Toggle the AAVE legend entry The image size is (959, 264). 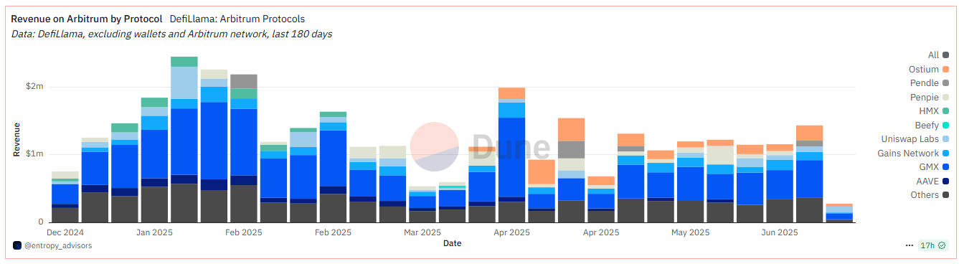coord(933,181)
